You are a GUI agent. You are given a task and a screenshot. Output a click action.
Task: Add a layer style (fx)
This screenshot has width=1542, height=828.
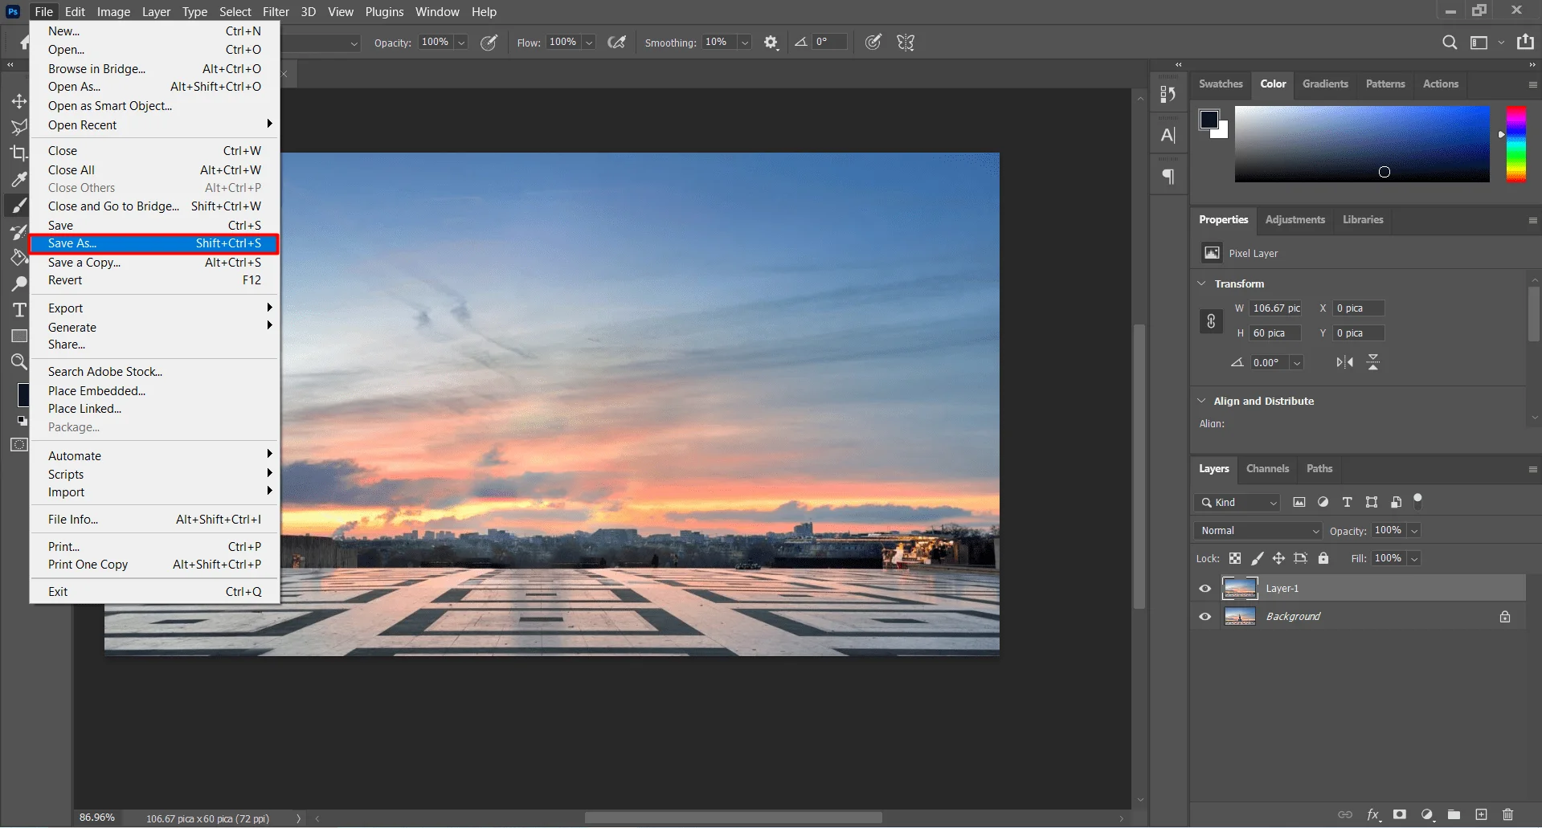coord(1373,814)
